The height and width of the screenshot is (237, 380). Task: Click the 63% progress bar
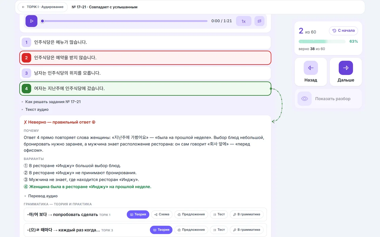[322, 41]
